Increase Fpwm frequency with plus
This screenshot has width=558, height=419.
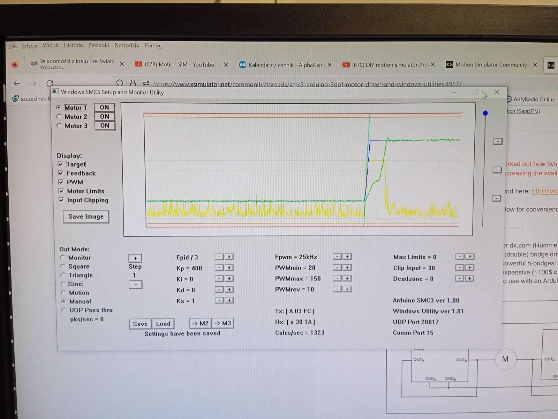point(347,257)
